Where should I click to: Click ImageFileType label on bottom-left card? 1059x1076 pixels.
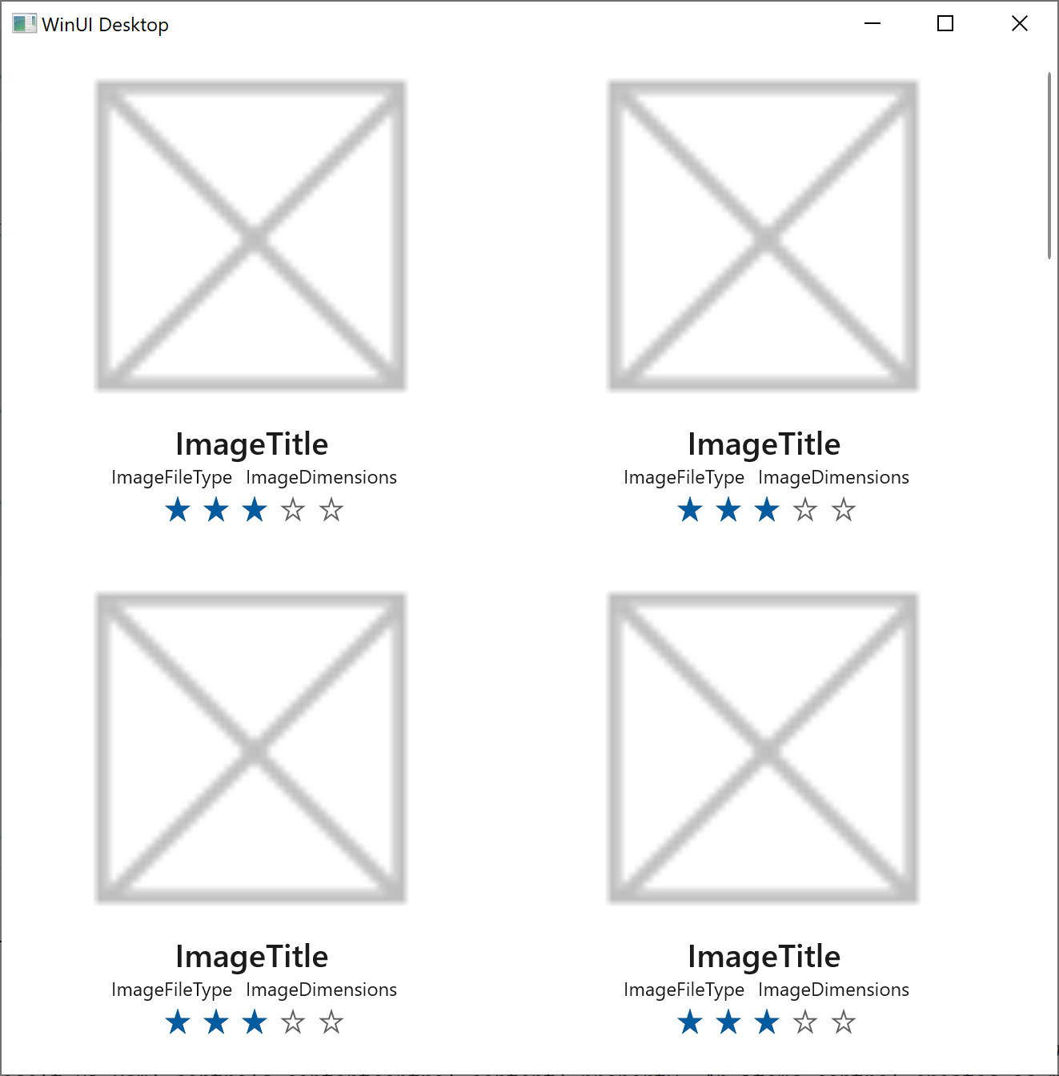pos(171,990)
